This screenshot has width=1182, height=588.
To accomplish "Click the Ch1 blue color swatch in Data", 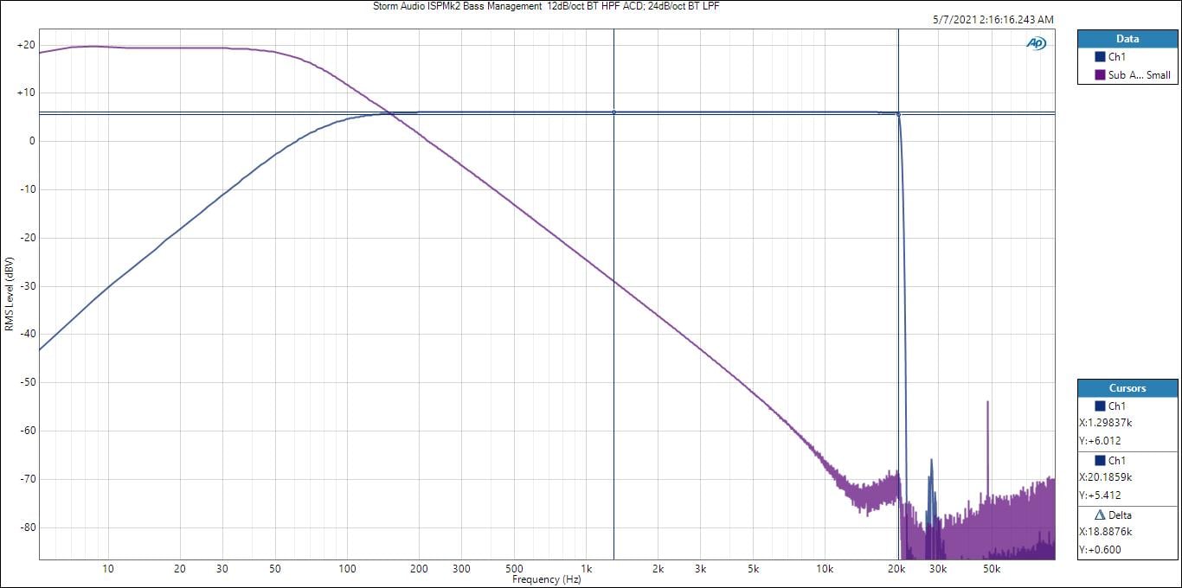I will click(x=1100, y=58).
